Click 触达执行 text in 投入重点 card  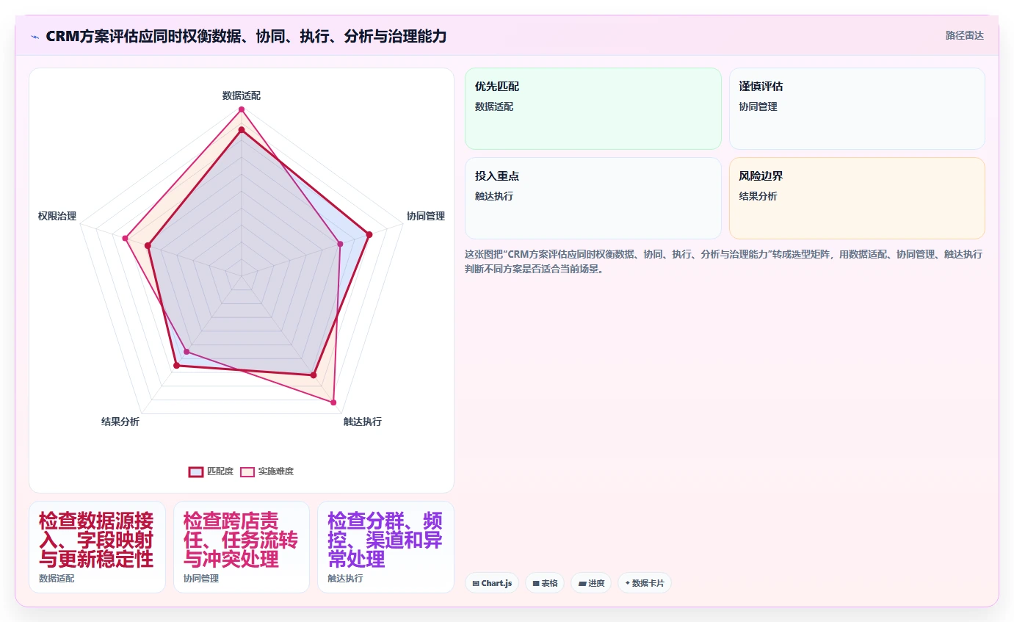coord(494,196)
